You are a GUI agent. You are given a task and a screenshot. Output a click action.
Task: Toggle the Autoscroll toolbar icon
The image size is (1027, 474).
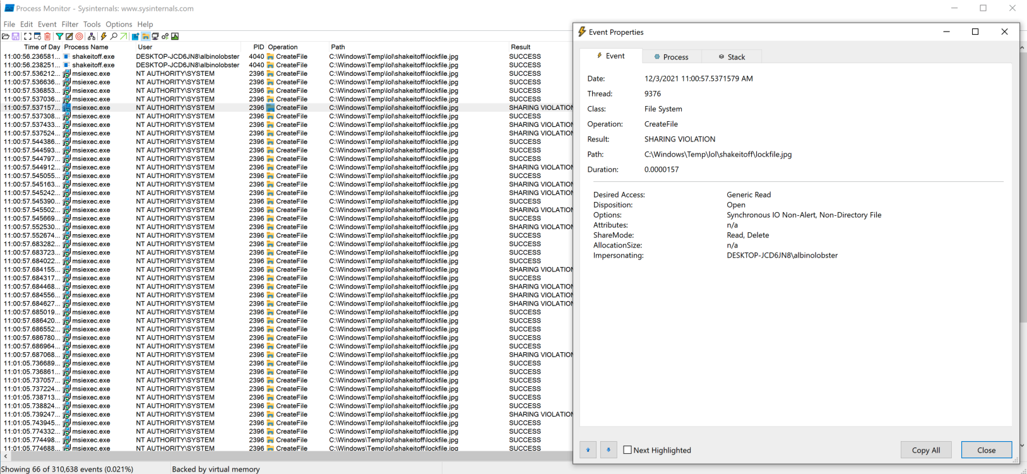(x=37, y=36)
